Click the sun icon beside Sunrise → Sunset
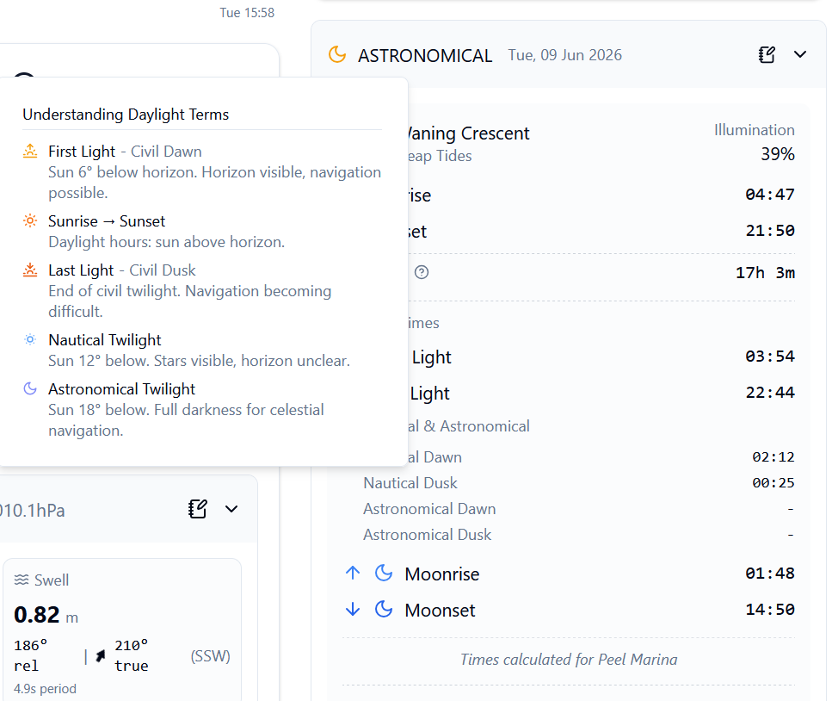Screen dimensions: 832x701 30,220
